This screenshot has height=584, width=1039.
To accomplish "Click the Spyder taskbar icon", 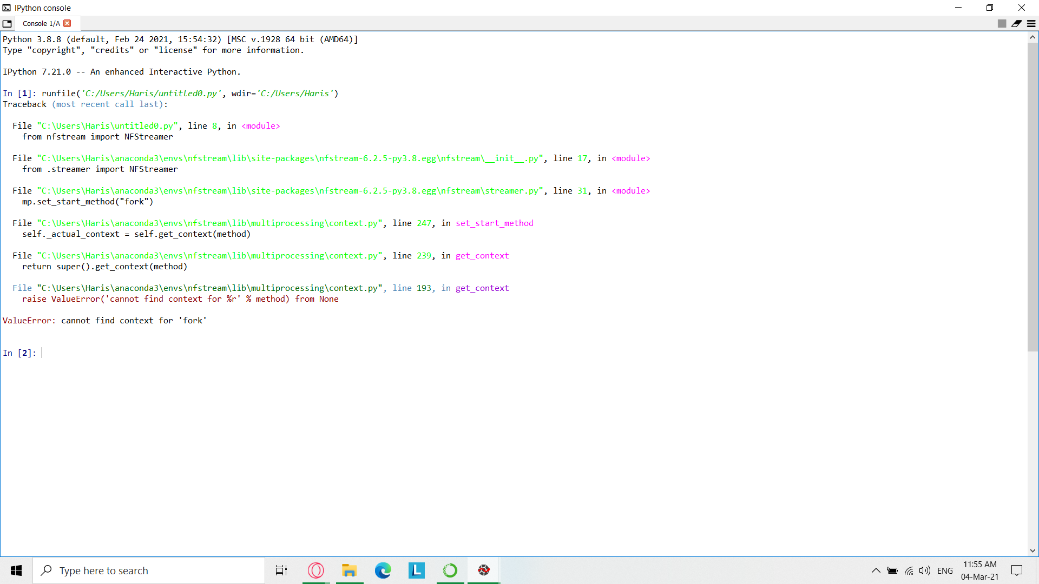I will point(484,570).
